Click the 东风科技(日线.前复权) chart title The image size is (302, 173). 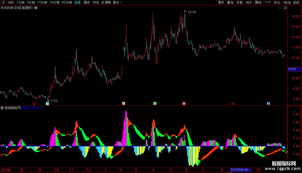coord(17,8)
